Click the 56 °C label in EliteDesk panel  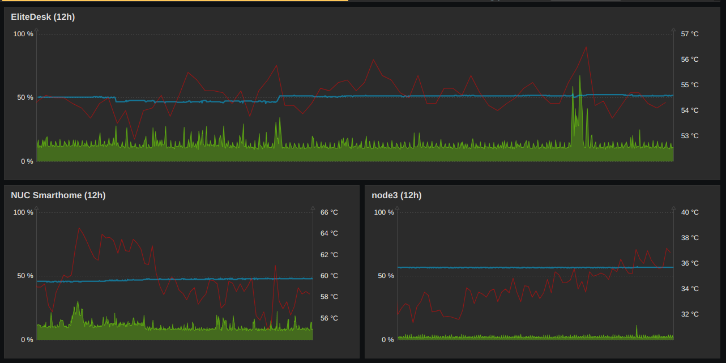[x=690, y=59]
